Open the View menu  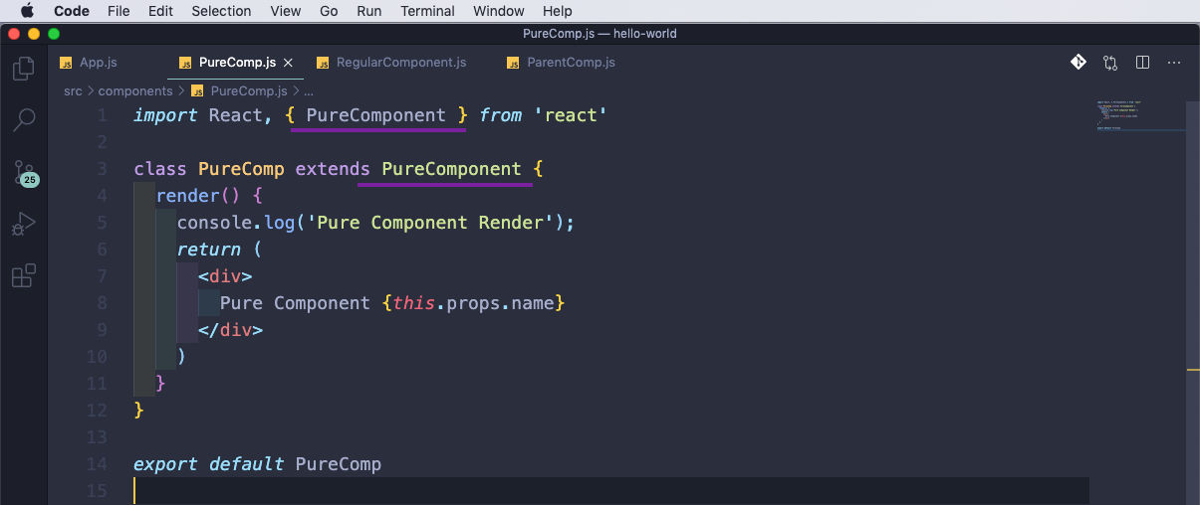[x=286, y=11]
